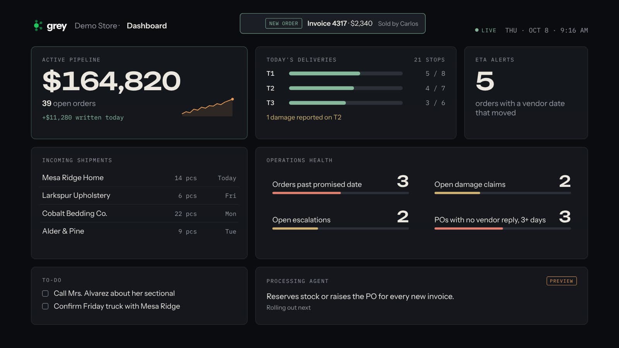Viewport: 619px width, 348px height.
Task: Click 'Reserves stock or raises the PO' description
Action: click(x=360, y=297)
